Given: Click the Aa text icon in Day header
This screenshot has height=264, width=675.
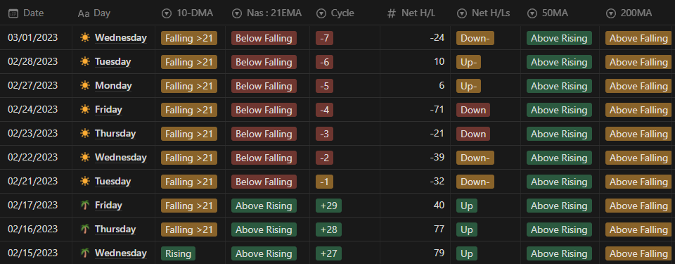Looking at the screenshot, I should [84, 14].
